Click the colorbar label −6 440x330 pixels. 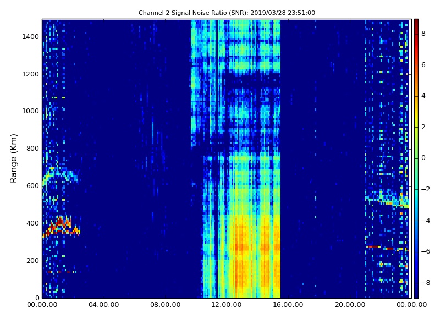426,251
